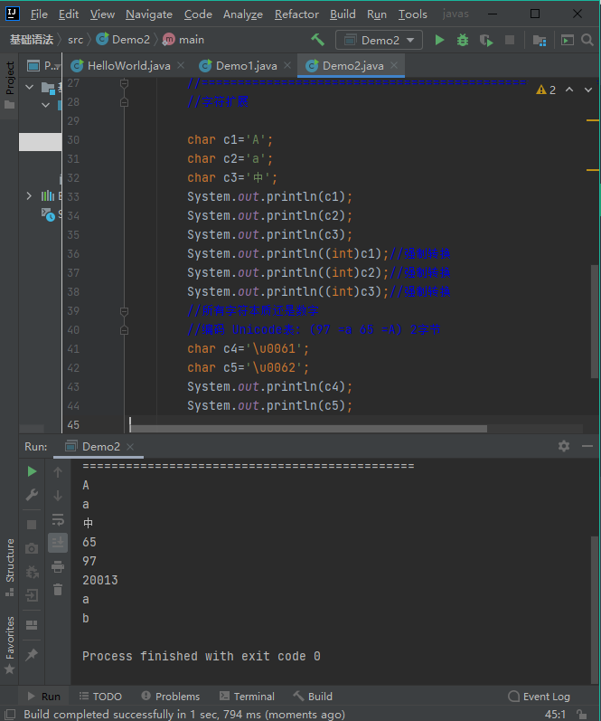Image resolution: width=601 pixels, height=721 pixels.
Task: Click the down-the-stack-trace arrow
Action: (58, 496)
